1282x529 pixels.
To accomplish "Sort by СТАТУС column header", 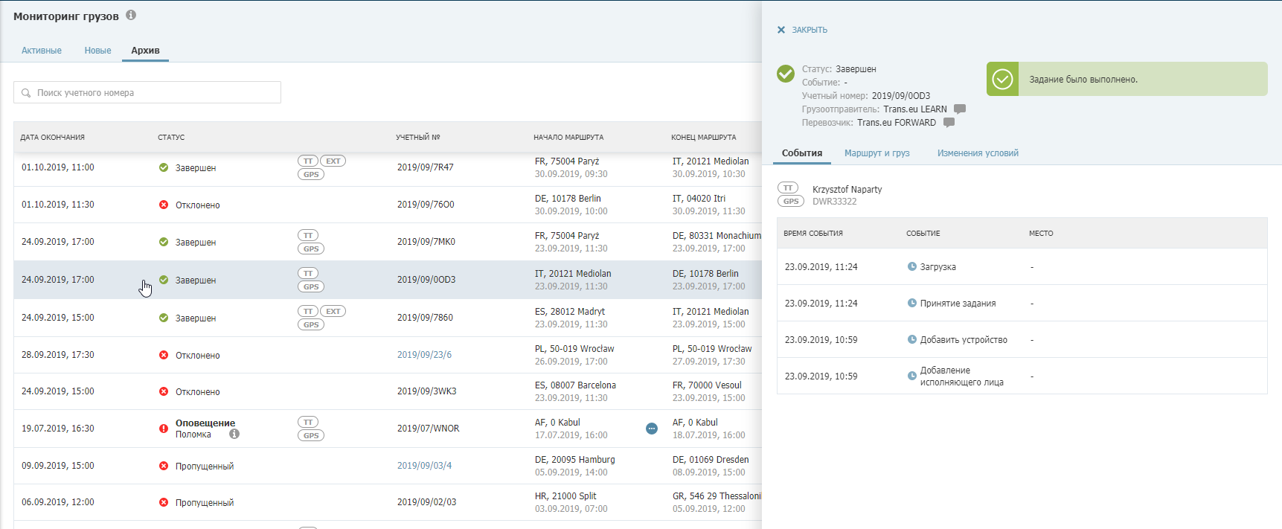I will (x=171, y=137).
